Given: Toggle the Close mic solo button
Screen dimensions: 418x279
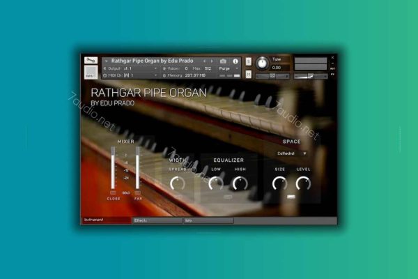Looking at the screenshot, I should coord(113,193).
